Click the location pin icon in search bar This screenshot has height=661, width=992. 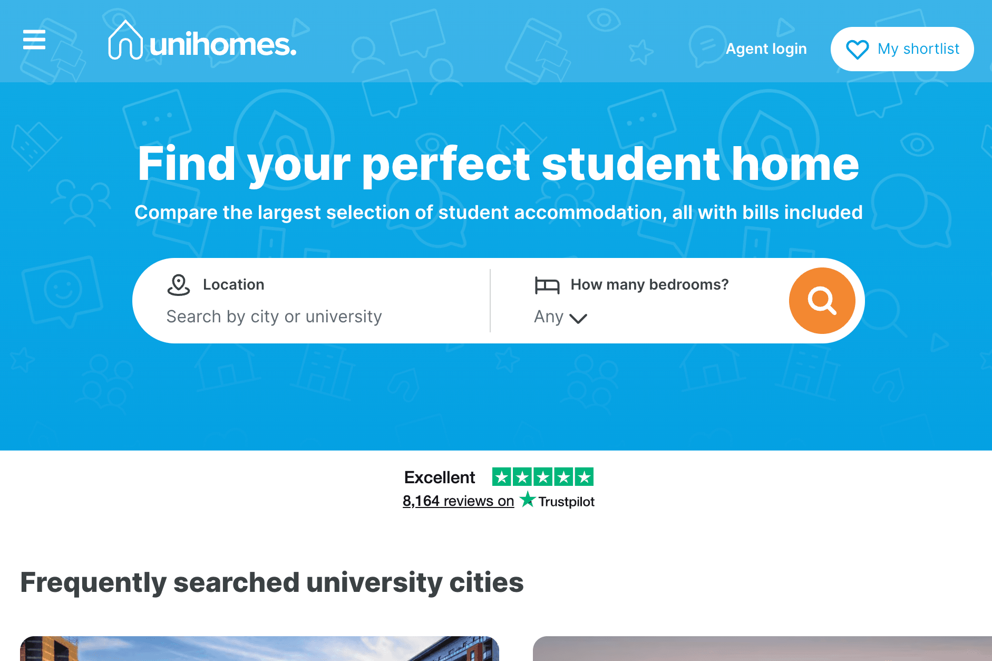pos(179,284)
